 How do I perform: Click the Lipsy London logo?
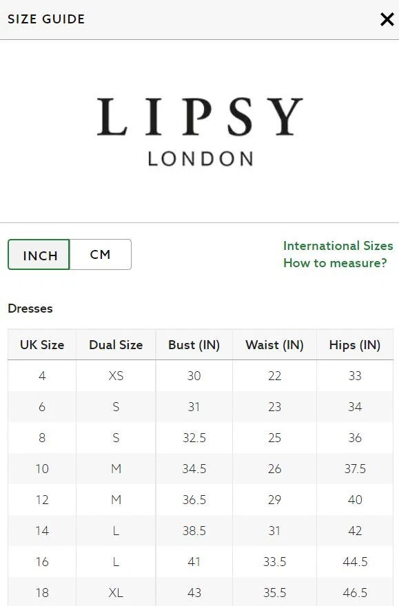click(x=200, y=132)
